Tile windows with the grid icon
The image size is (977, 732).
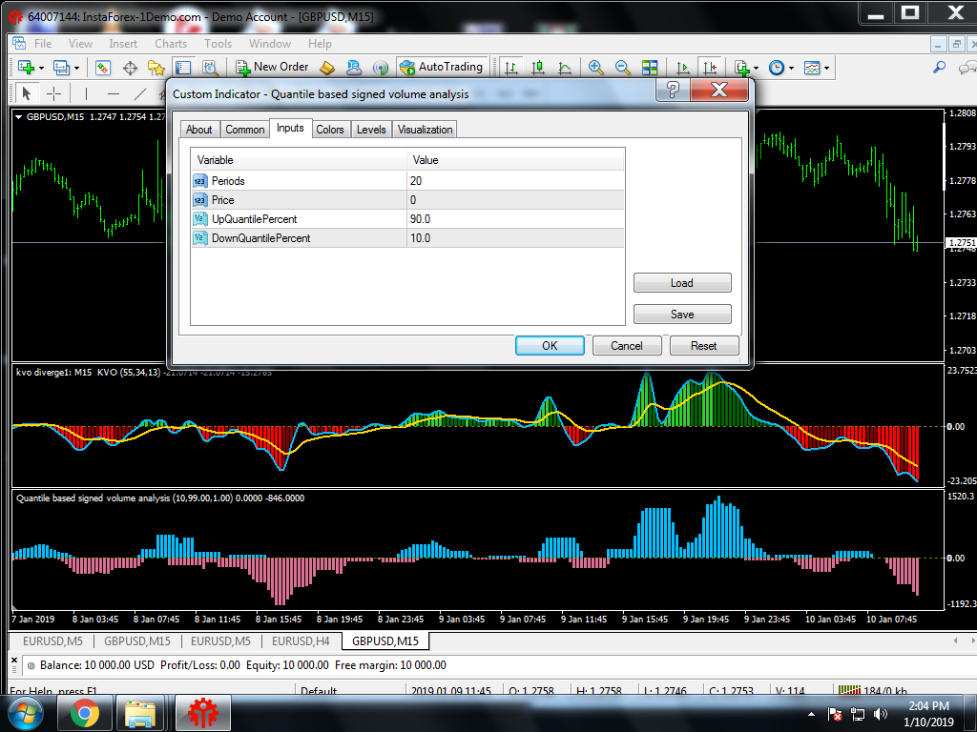(x=650, y=68)
